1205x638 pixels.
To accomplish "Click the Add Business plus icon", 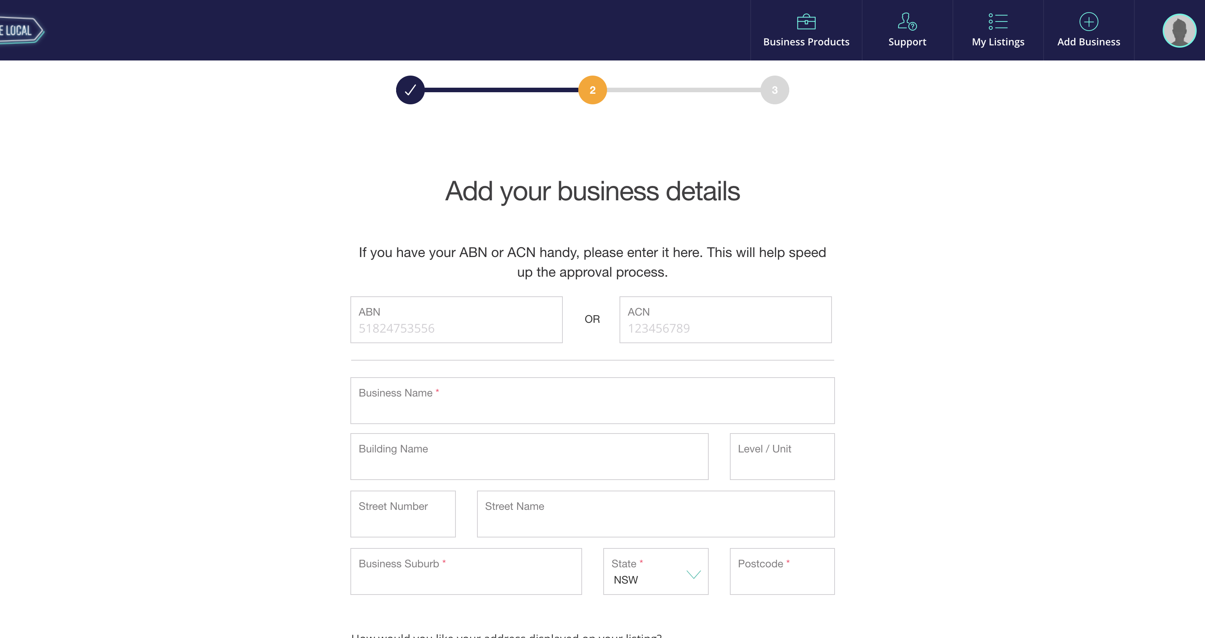I will tap(1089, 22).
